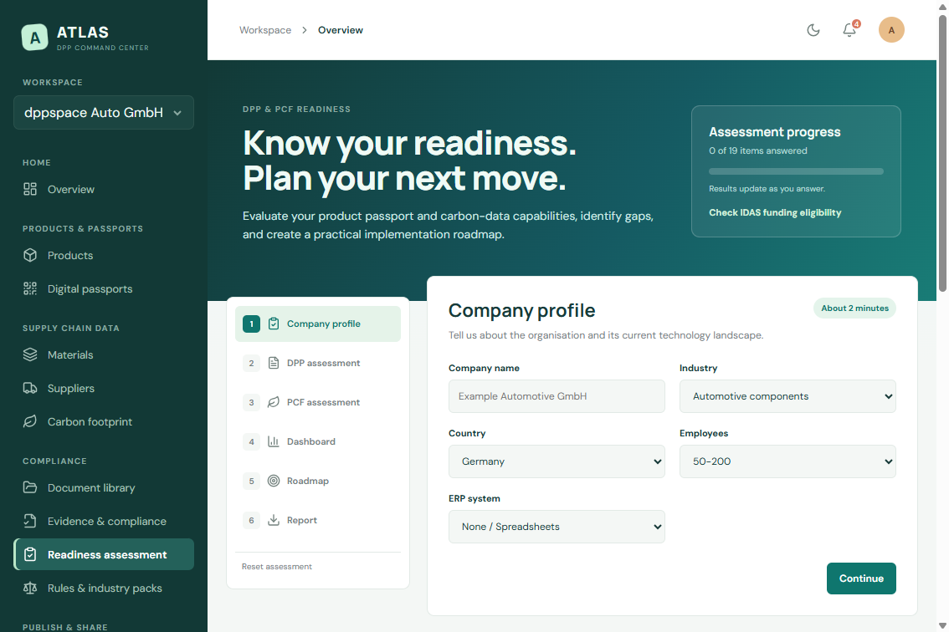The width and height of the screenshot is (949, 632).
Task: Click the Company name input field
Action: tap(557, 396)
